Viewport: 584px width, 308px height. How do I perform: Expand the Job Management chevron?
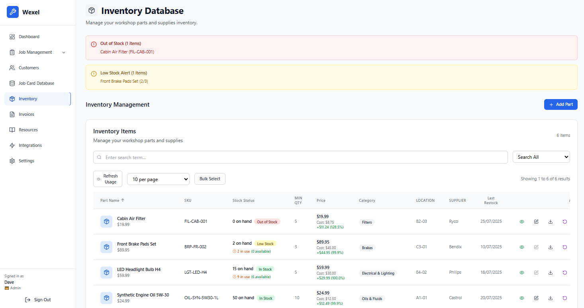64,53
